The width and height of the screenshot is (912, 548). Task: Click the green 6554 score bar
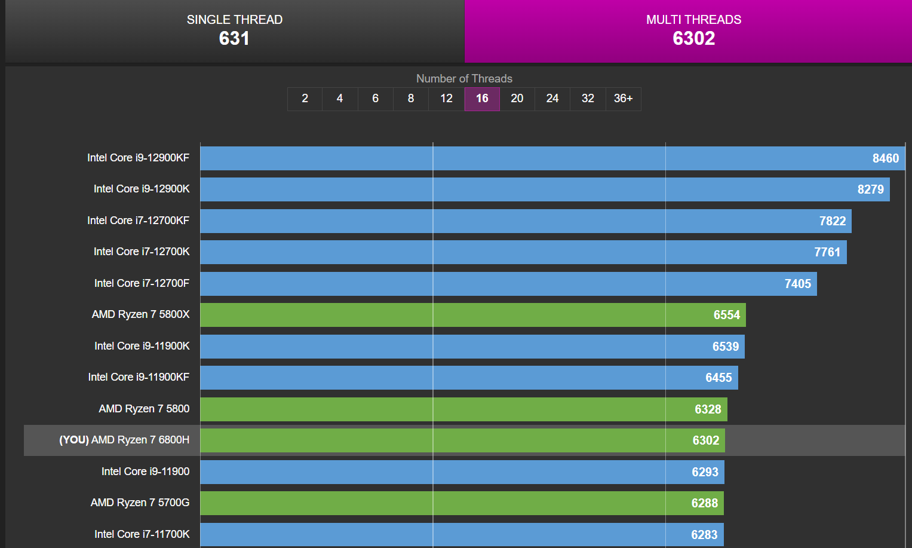pyautogui.click(x=473, y=315)
